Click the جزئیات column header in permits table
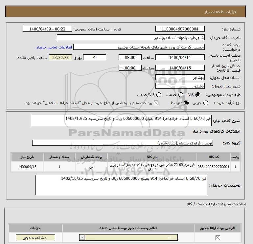253x244 pixels. 35,228
